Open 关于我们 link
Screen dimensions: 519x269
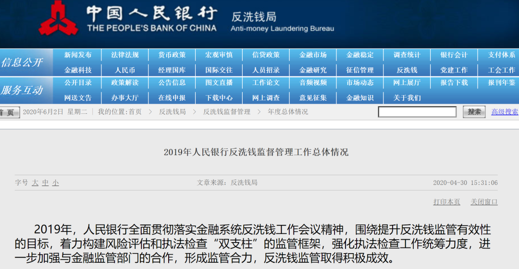407,98
